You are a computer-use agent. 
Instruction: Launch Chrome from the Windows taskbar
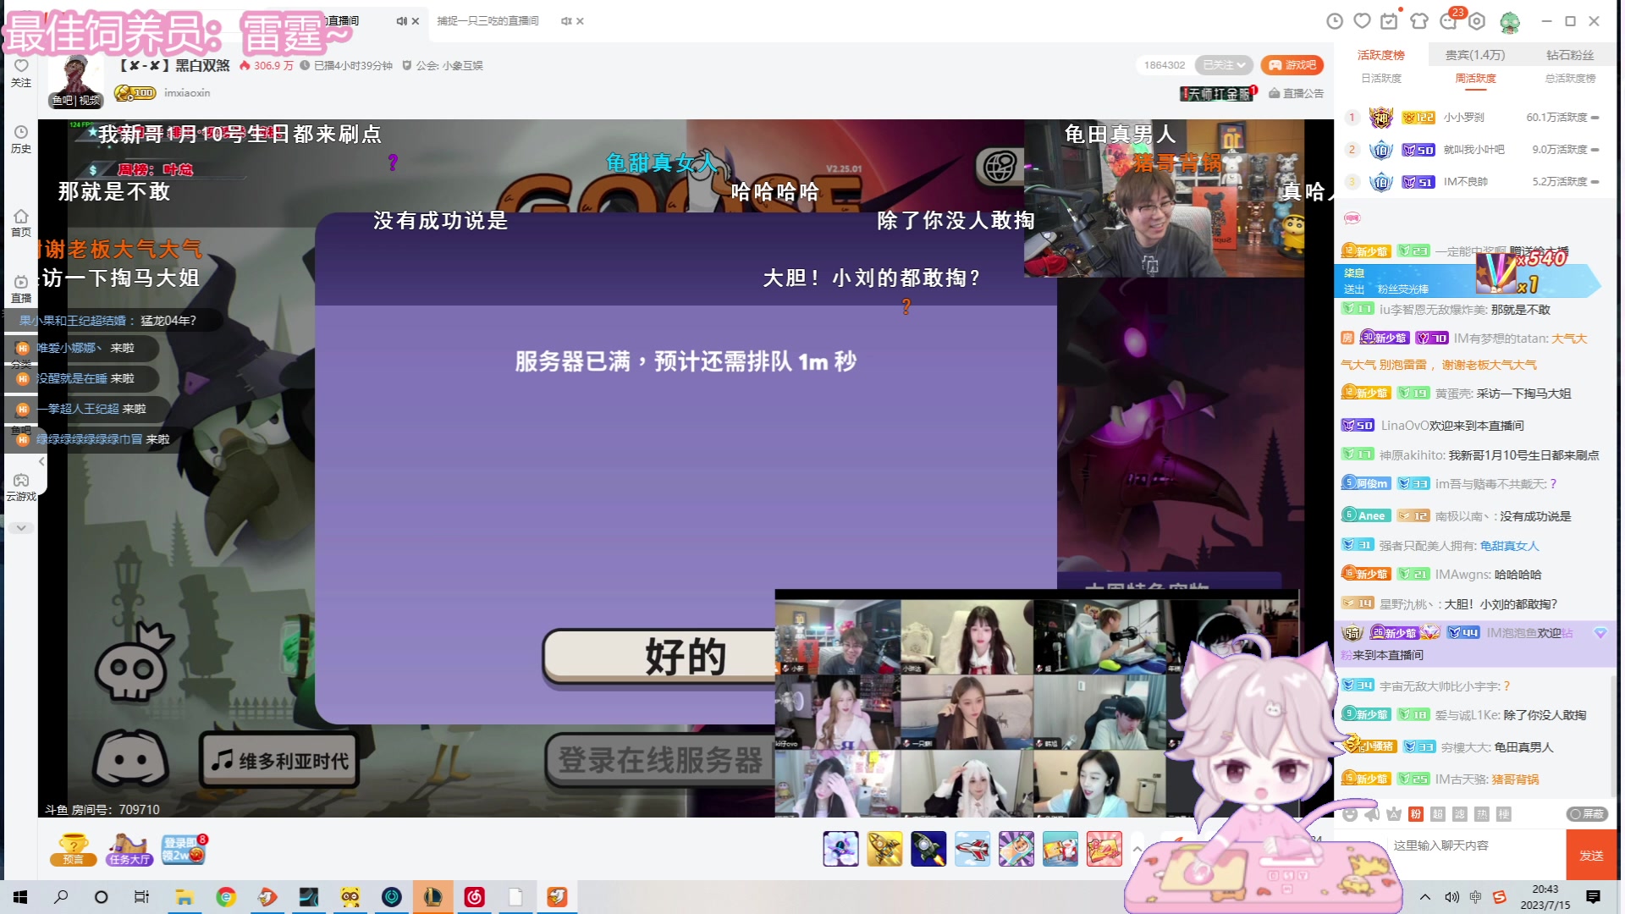226,896
